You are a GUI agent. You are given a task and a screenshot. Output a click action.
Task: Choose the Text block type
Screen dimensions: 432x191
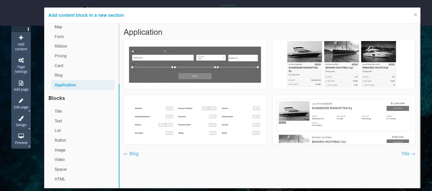58,121
